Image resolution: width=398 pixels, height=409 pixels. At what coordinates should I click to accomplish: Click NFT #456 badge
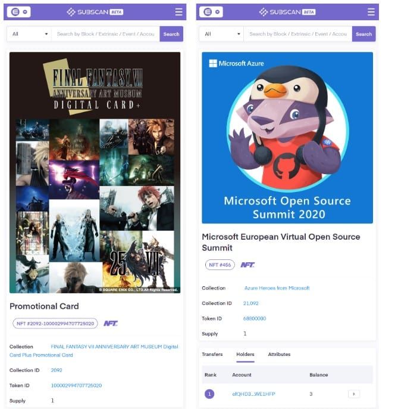[220, 265]
